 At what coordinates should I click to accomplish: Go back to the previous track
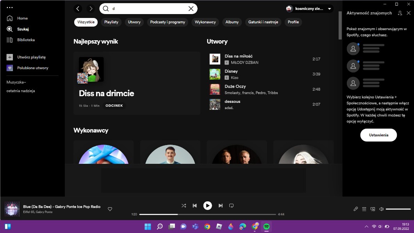point(195,206)
